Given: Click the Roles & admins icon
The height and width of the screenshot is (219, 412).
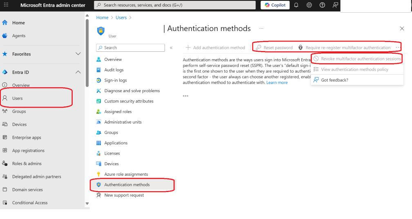Looking at the screenshot, I should (5, 164).
